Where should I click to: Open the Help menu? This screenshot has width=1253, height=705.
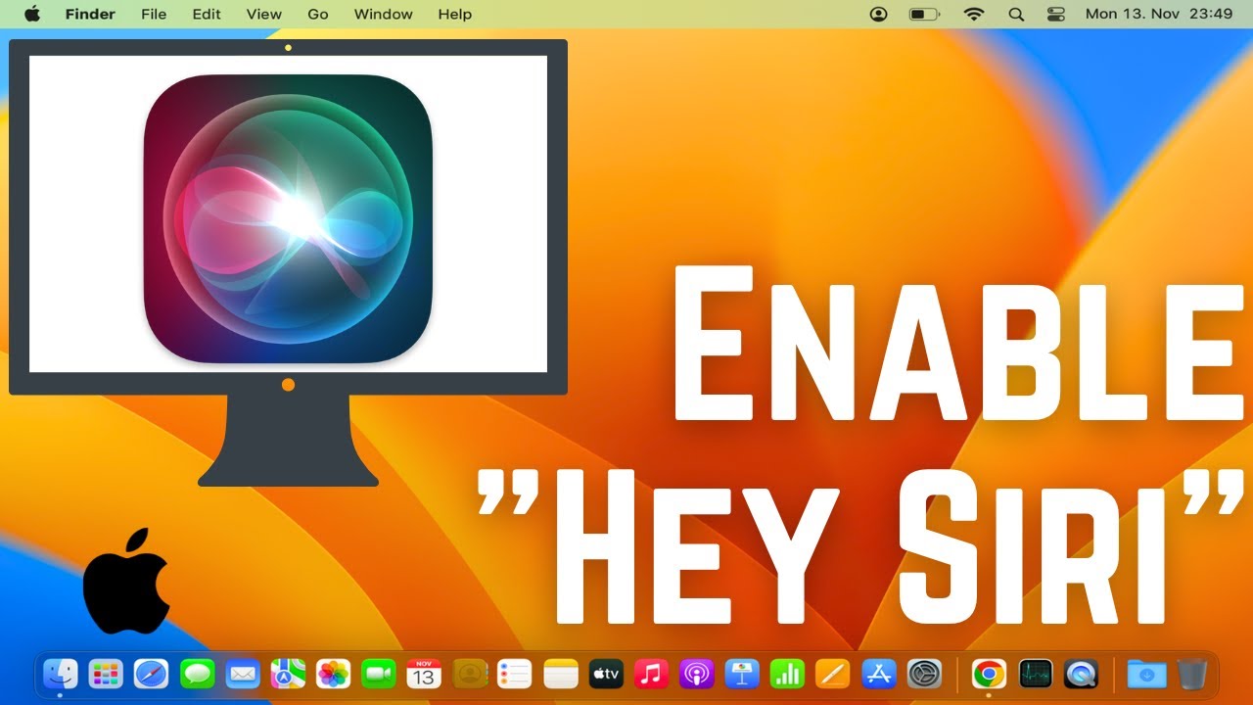tap(455, 14)
